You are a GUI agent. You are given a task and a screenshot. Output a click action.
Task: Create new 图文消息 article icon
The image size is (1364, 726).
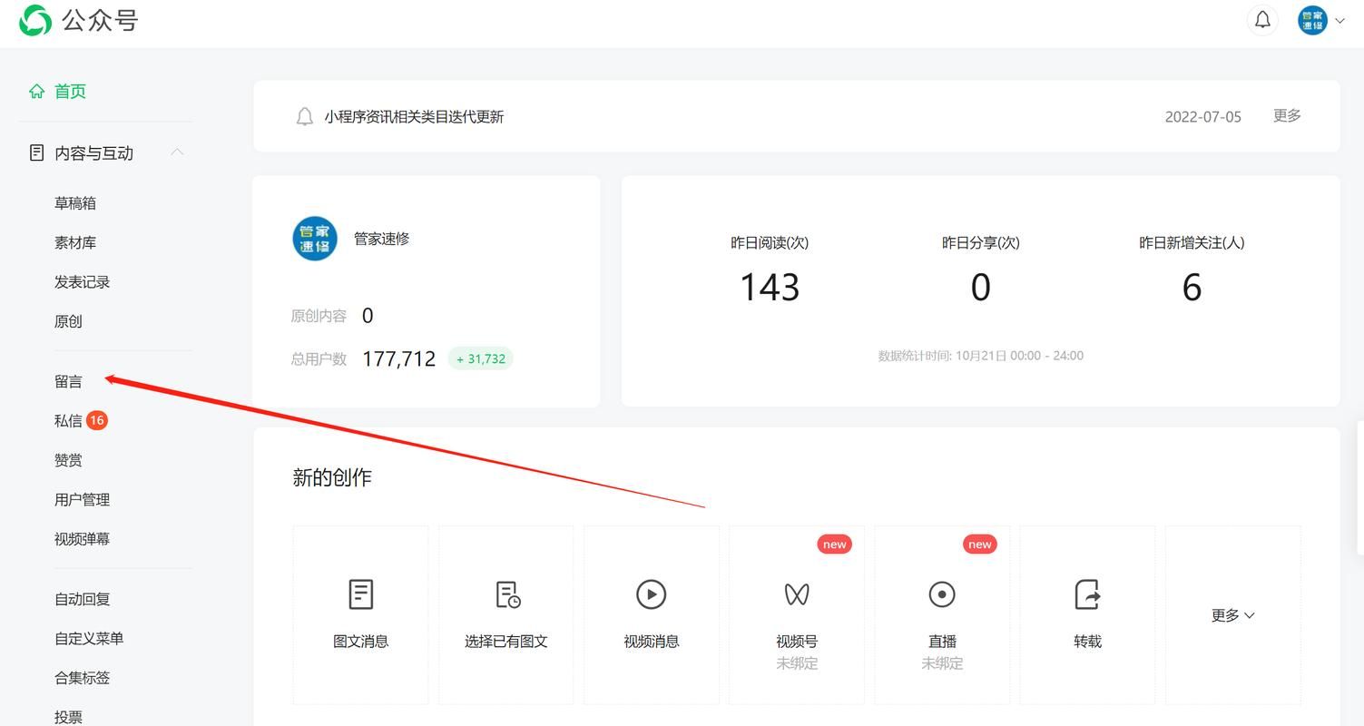[x=360, y=594]
